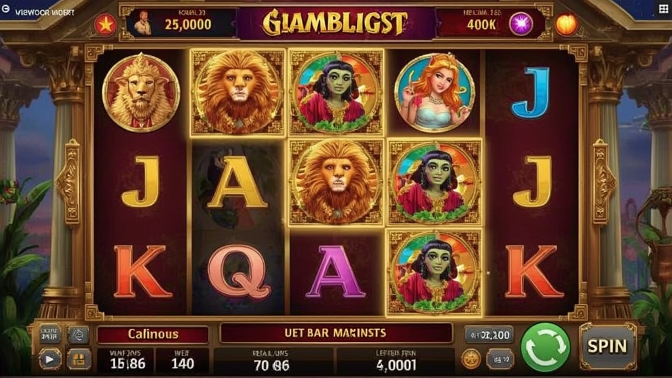Screen dimensions: 672x378
Task: Click the green circular auto-spin arrows button
Action: tap(545, 346)
